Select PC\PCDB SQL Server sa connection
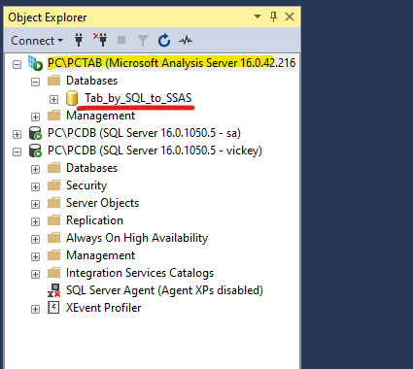This screenshot has height=369, width=413. pos(144,133)
